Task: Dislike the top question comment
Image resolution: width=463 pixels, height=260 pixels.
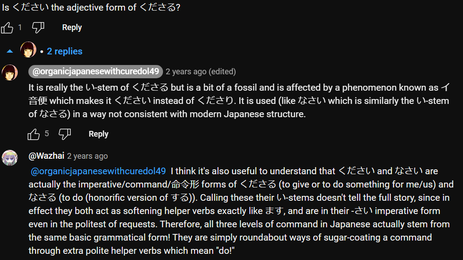Action: click(x=38, y=28)
